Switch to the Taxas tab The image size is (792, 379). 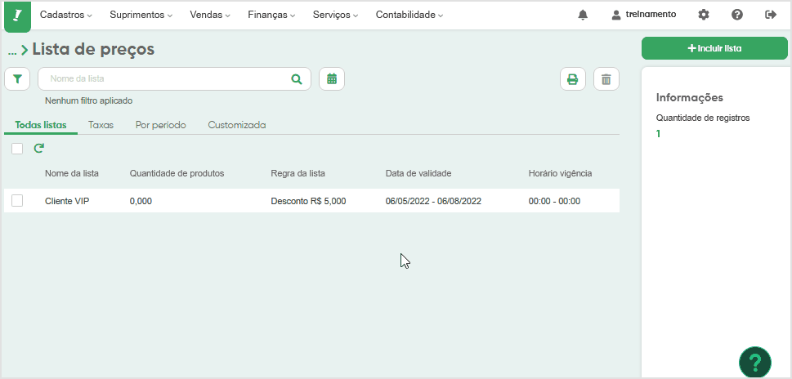(101, 125)
